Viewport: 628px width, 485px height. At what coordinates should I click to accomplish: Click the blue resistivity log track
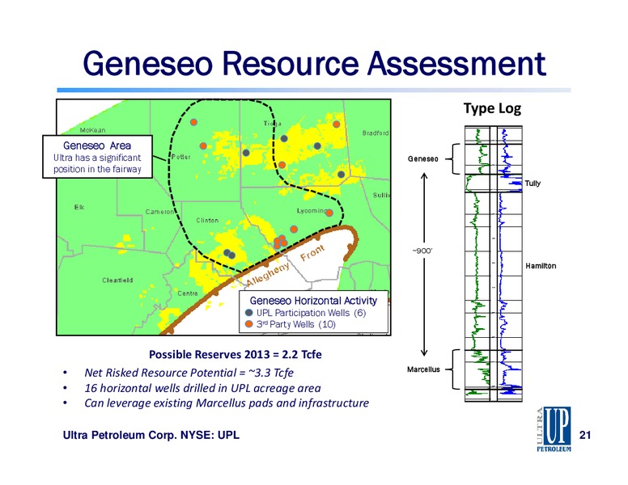click(x=510, y=264)
